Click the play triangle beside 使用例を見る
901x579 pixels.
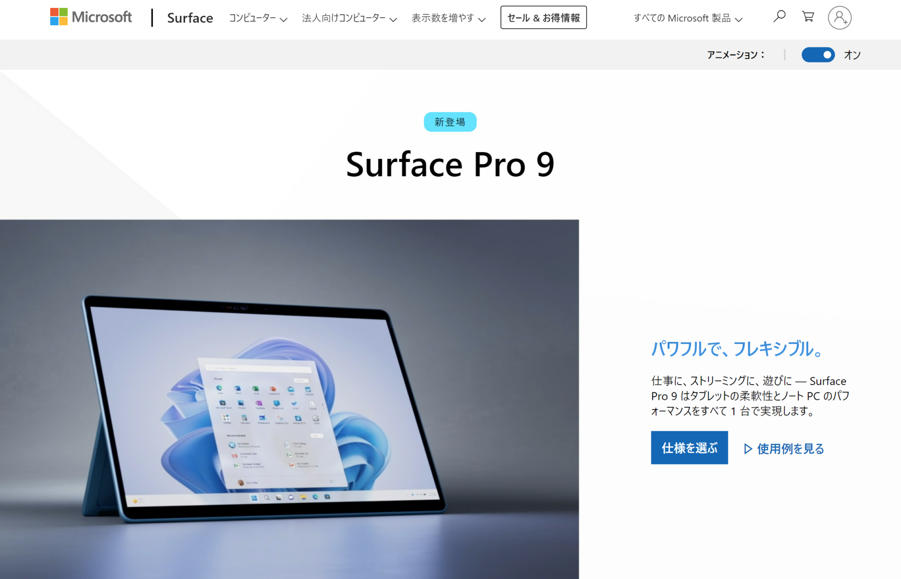(x=748, y=449)
